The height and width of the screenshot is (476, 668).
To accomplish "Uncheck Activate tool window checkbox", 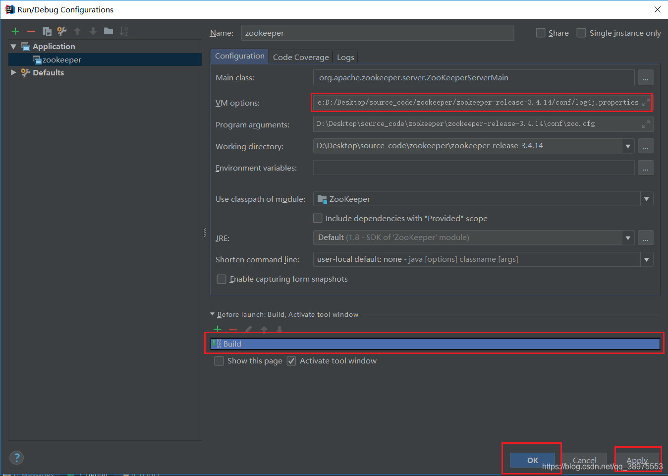I will pyautogui.click(x=291, y=361).
